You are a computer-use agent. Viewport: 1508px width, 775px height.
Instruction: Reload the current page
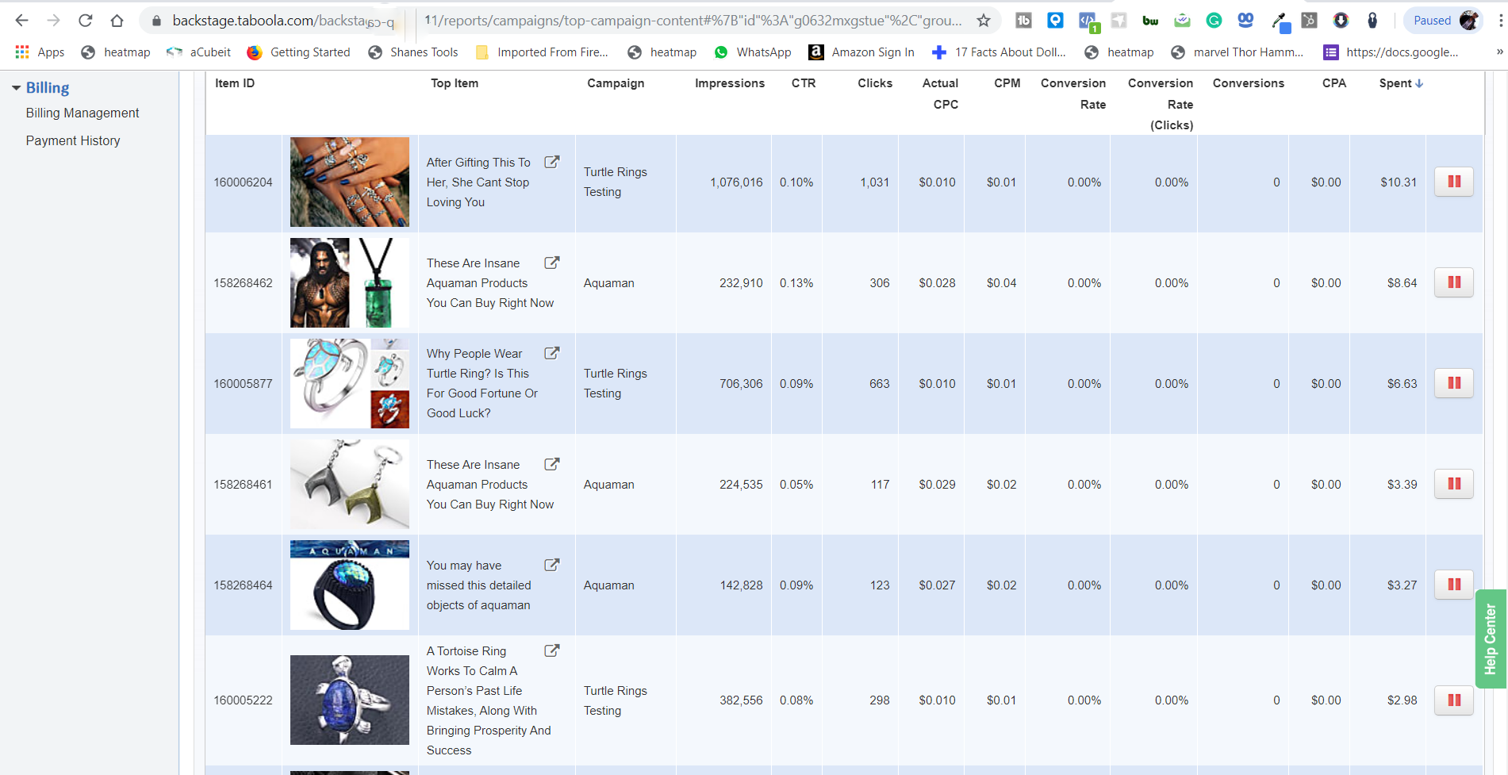(85, 21)
